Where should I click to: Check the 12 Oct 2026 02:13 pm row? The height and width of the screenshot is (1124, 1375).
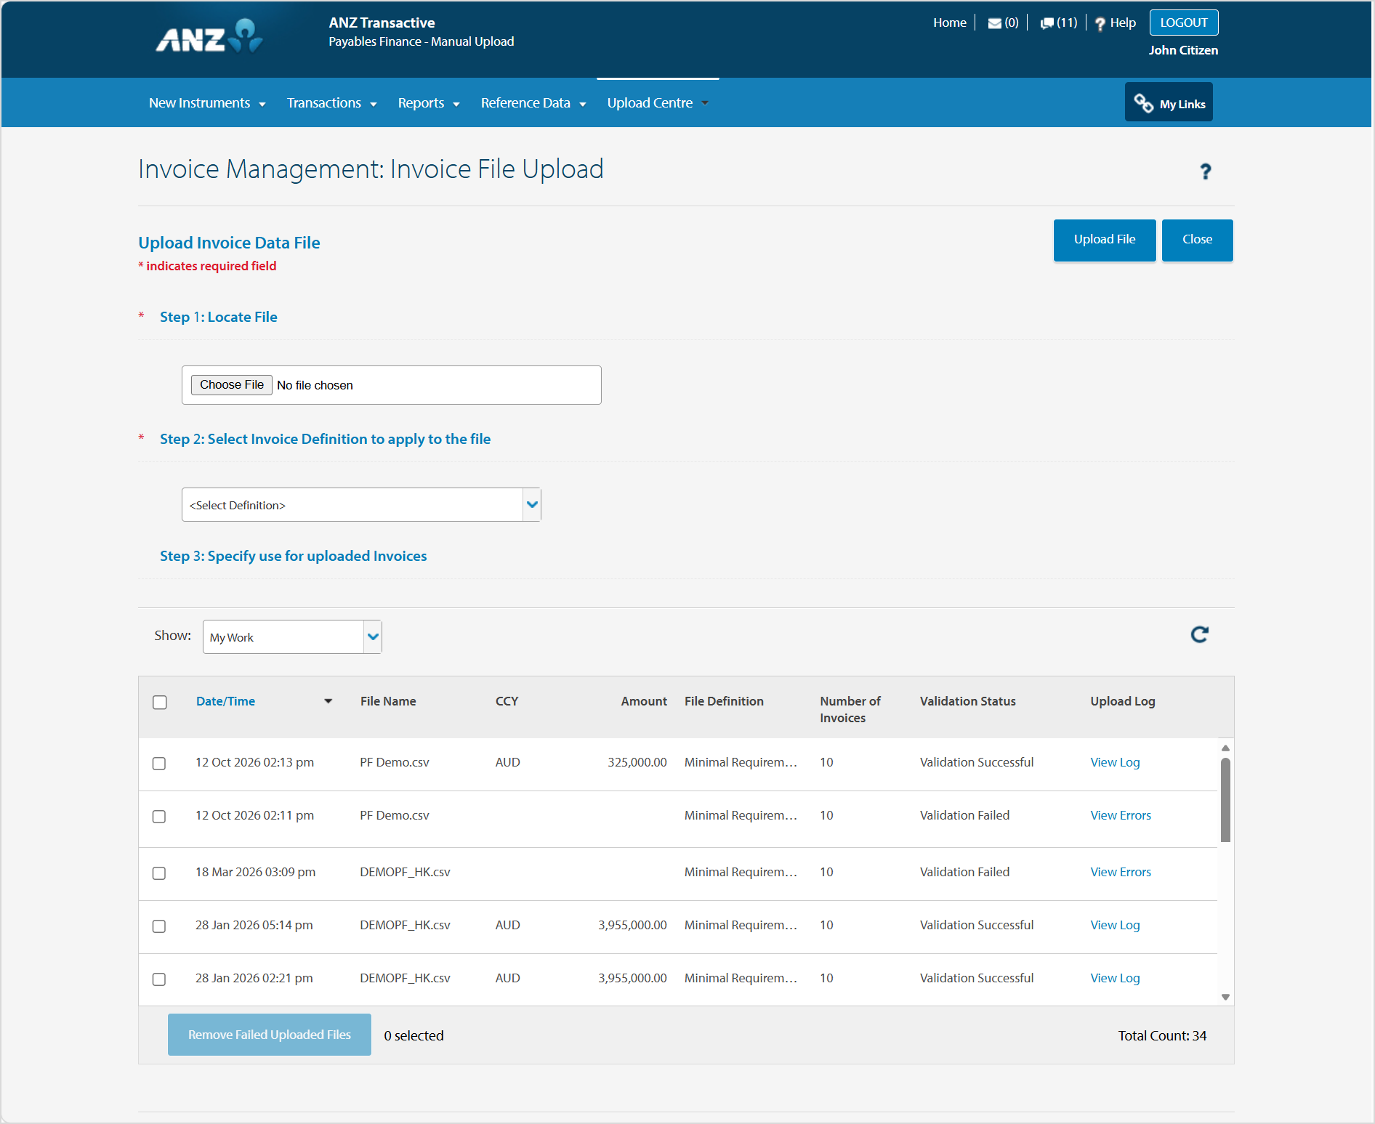(x=159, y=764)
